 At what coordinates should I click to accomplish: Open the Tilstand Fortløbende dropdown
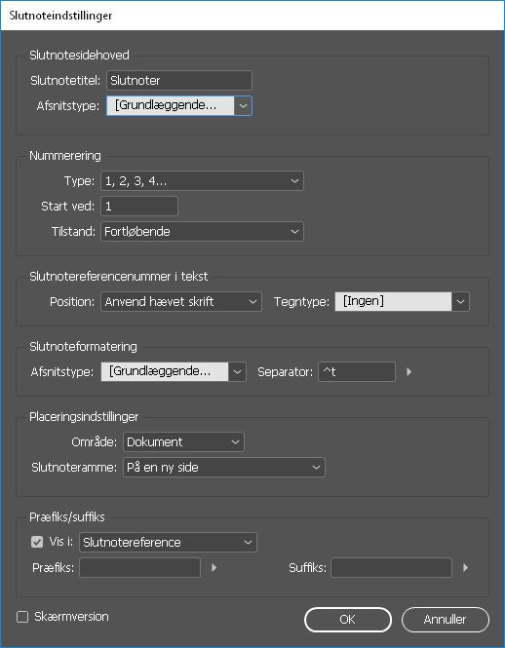(202, 232)
